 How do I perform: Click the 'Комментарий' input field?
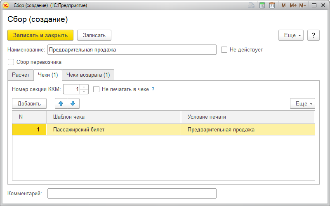[132, 193]
